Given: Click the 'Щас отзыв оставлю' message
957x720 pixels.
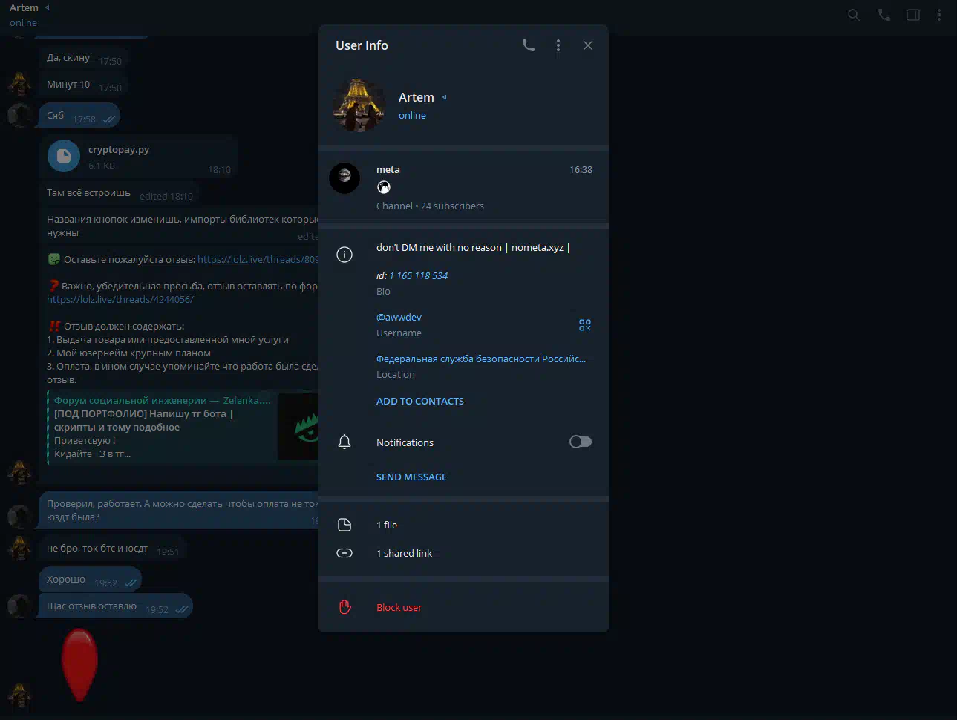Looking at the screenshot, I should (x=115, y=606).
